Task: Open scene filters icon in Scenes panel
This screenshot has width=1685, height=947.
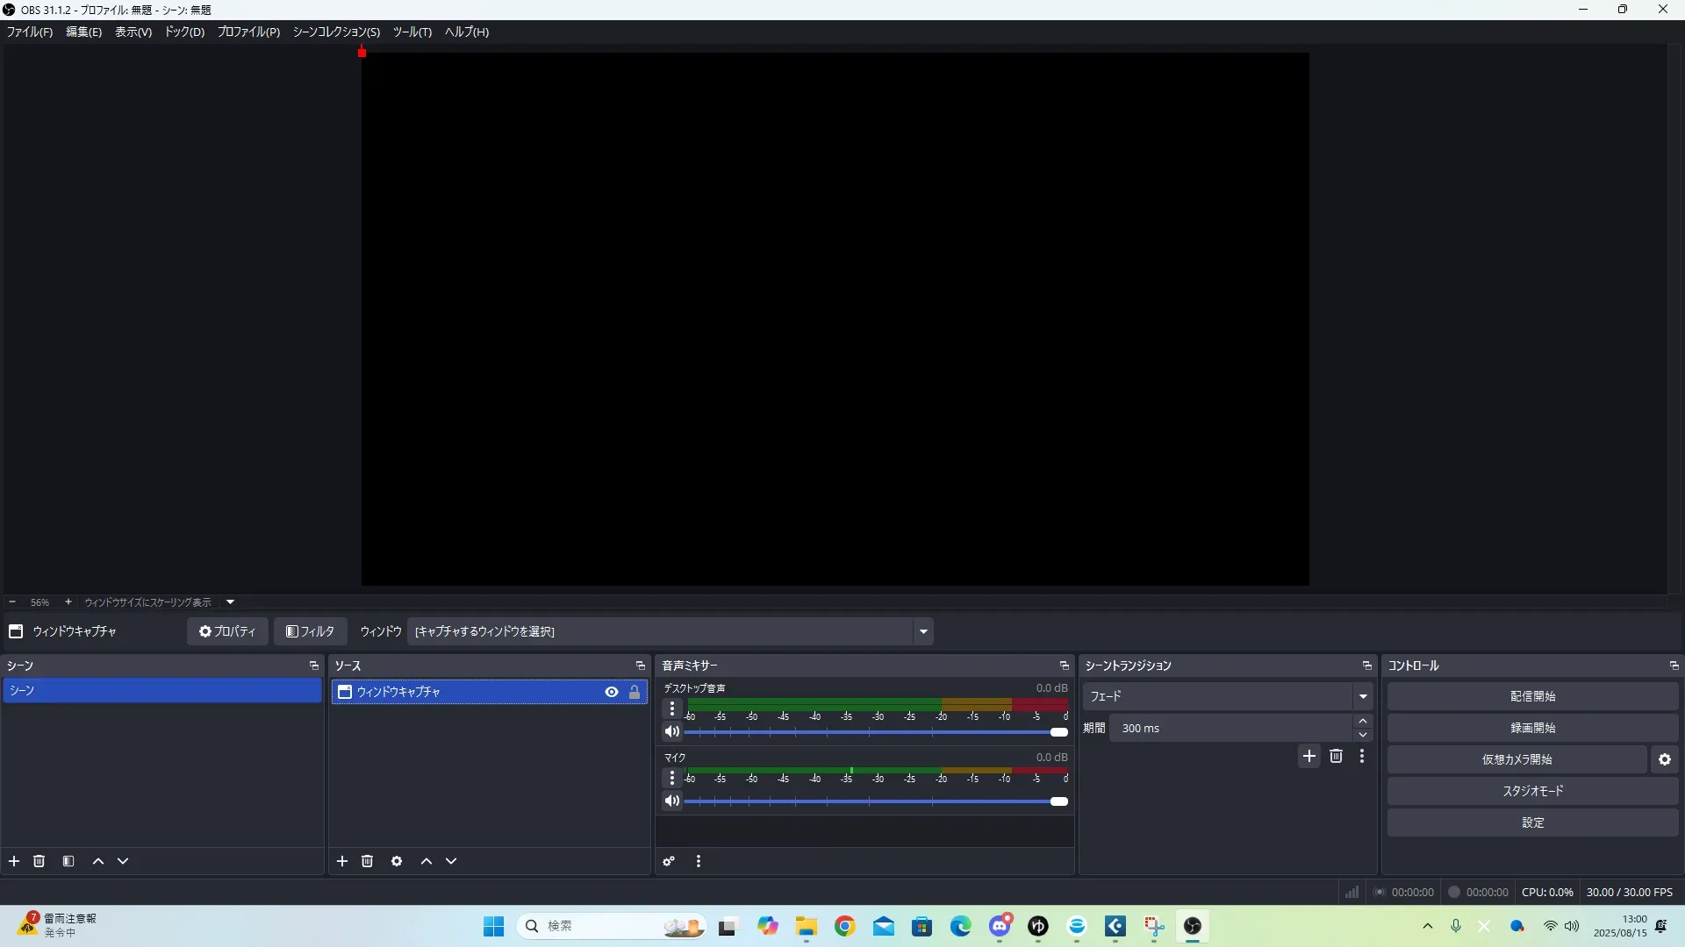Action: [68, 861]
